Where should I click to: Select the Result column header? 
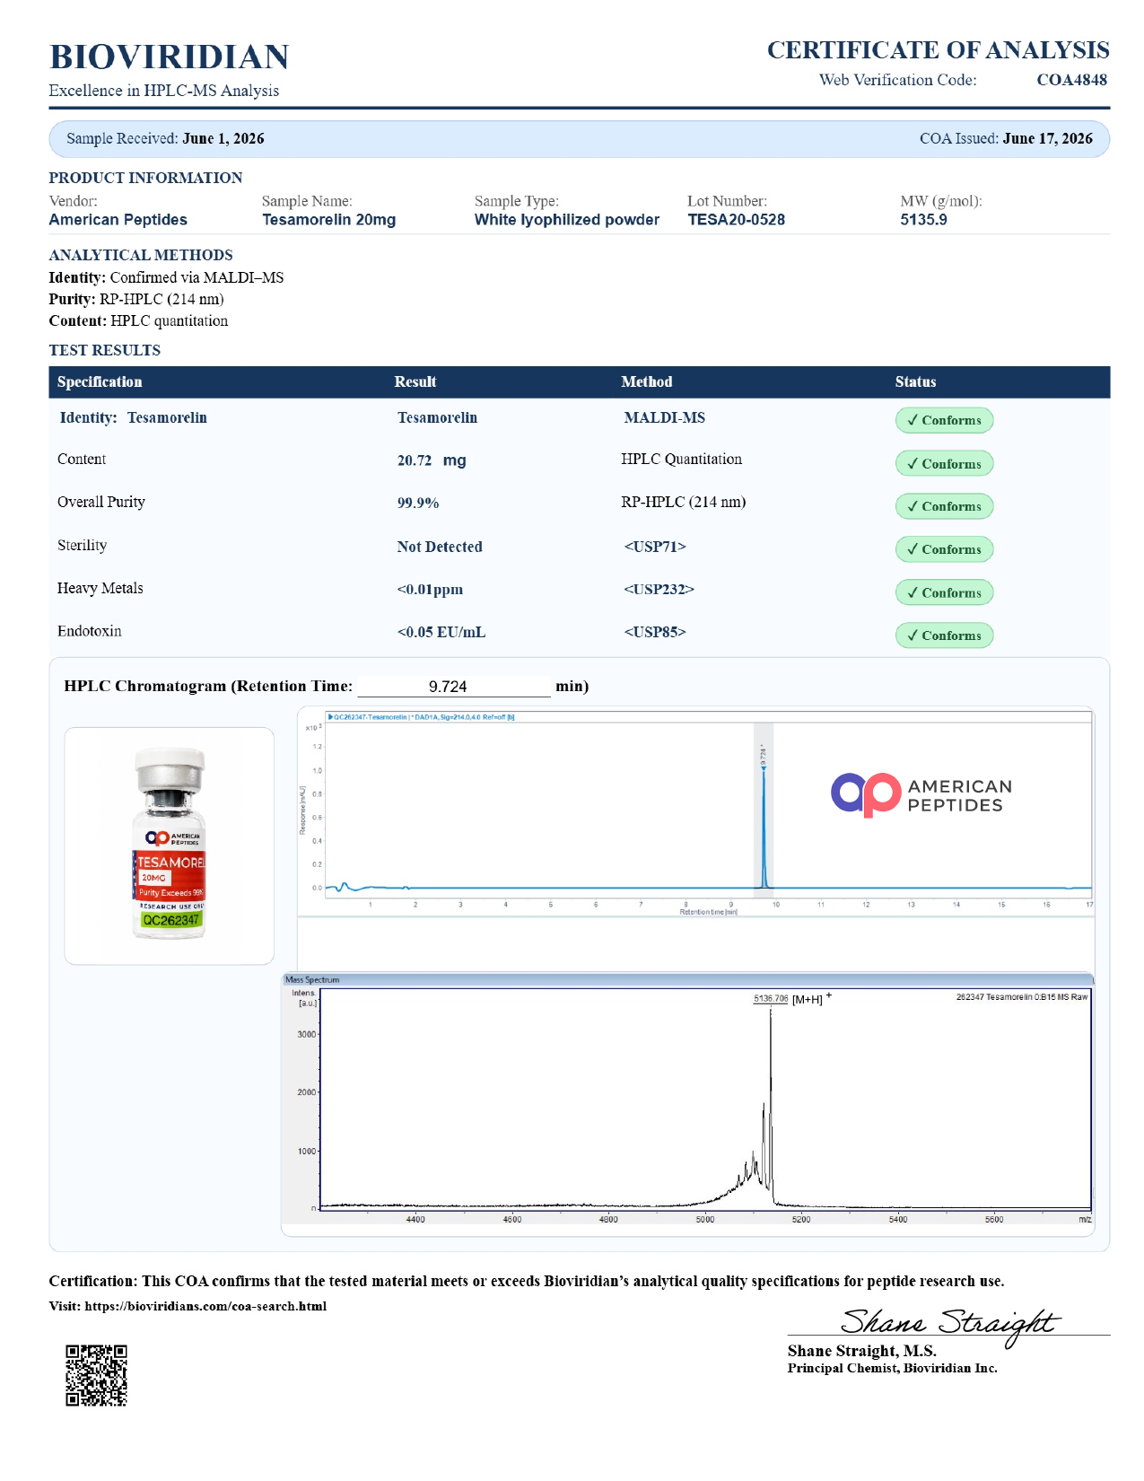pyautogui.click(x=415, y=381)
